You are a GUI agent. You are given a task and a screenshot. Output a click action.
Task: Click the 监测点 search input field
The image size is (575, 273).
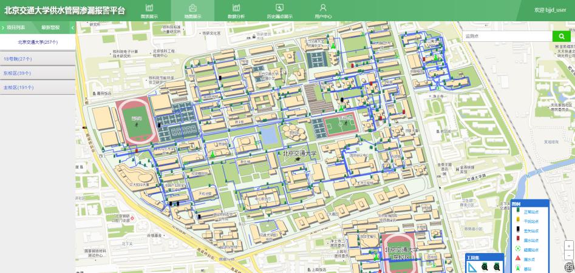point(506,36)
